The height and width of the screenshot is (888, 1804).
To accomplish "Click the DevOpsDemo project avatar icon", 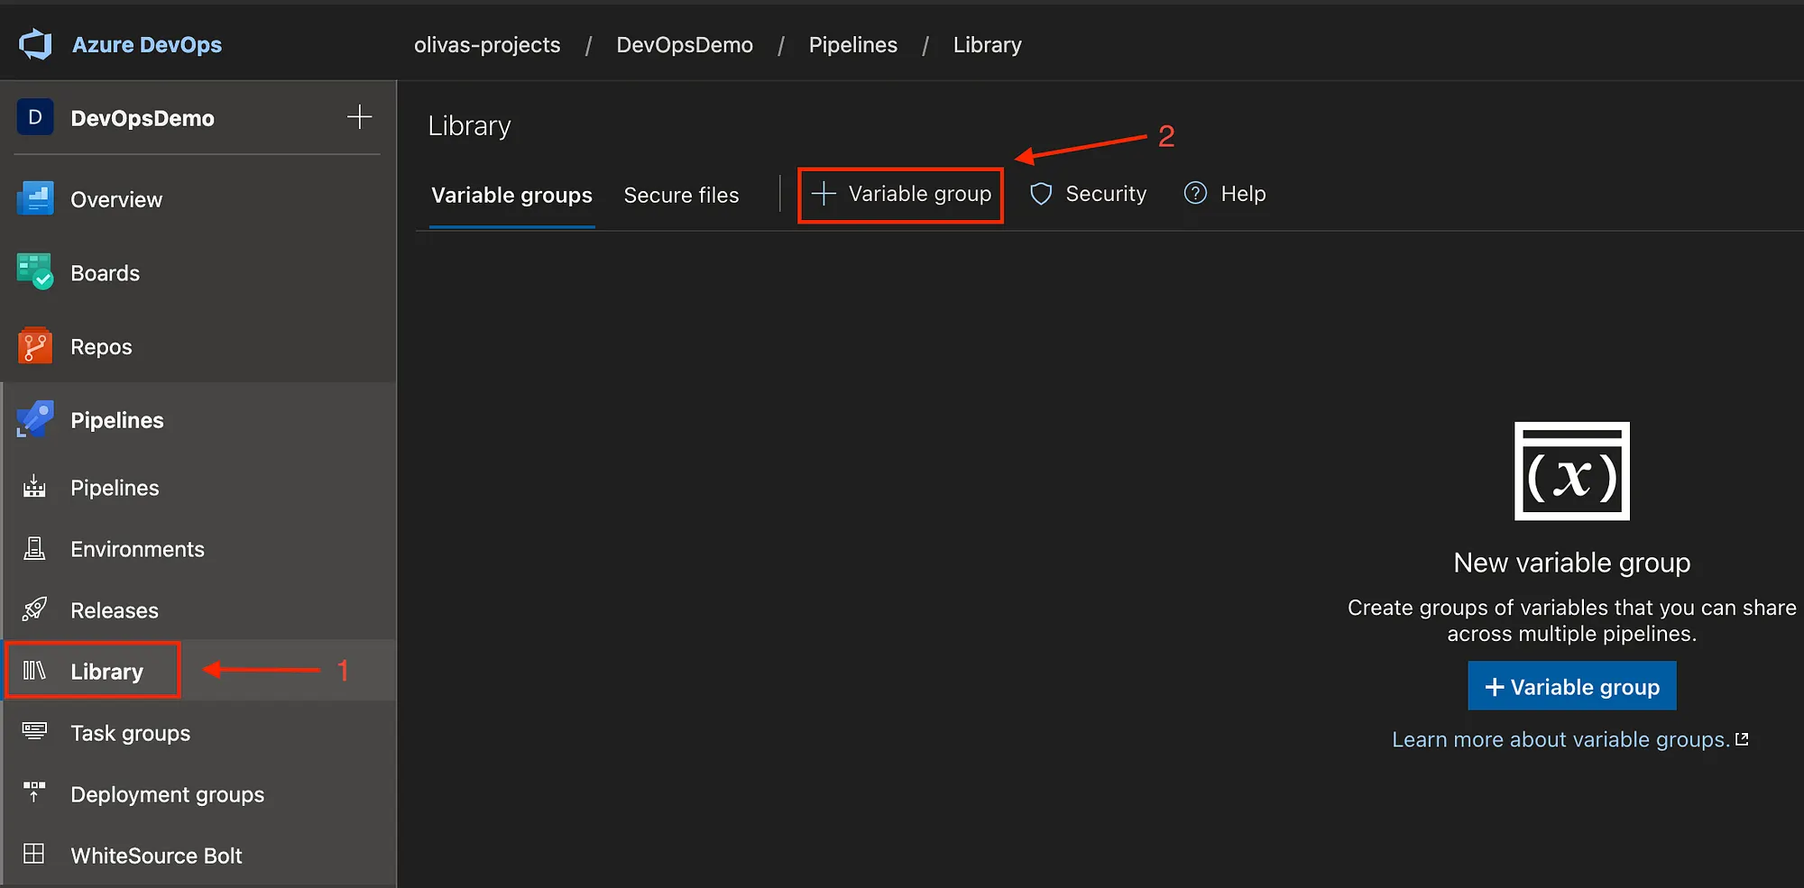I will pyautogui.click(x=35, y=117).
